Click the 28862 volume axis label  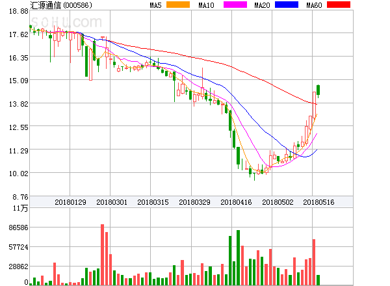coord(19,266)
